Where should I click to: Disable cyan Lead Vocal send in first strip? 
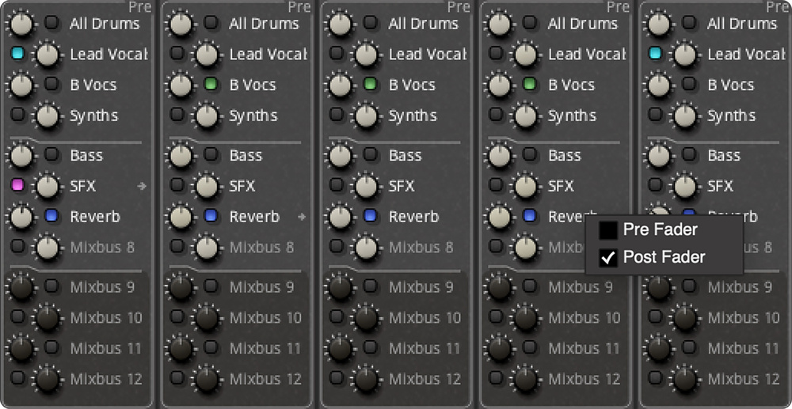[x=17, y=55]
